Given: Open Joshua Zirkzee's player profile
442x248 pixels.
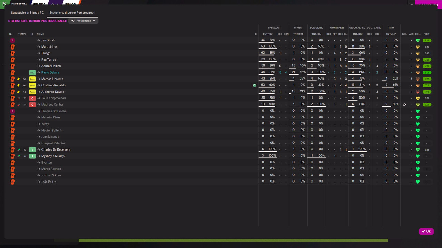Looking at the screenshot, I should pos(51,175).
